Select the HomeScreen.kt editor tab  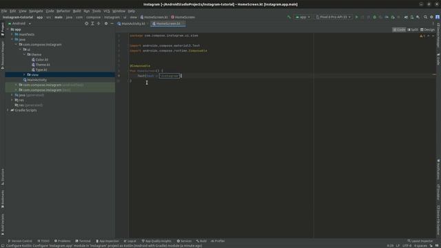pyautogui.click(x=168, y=23)
